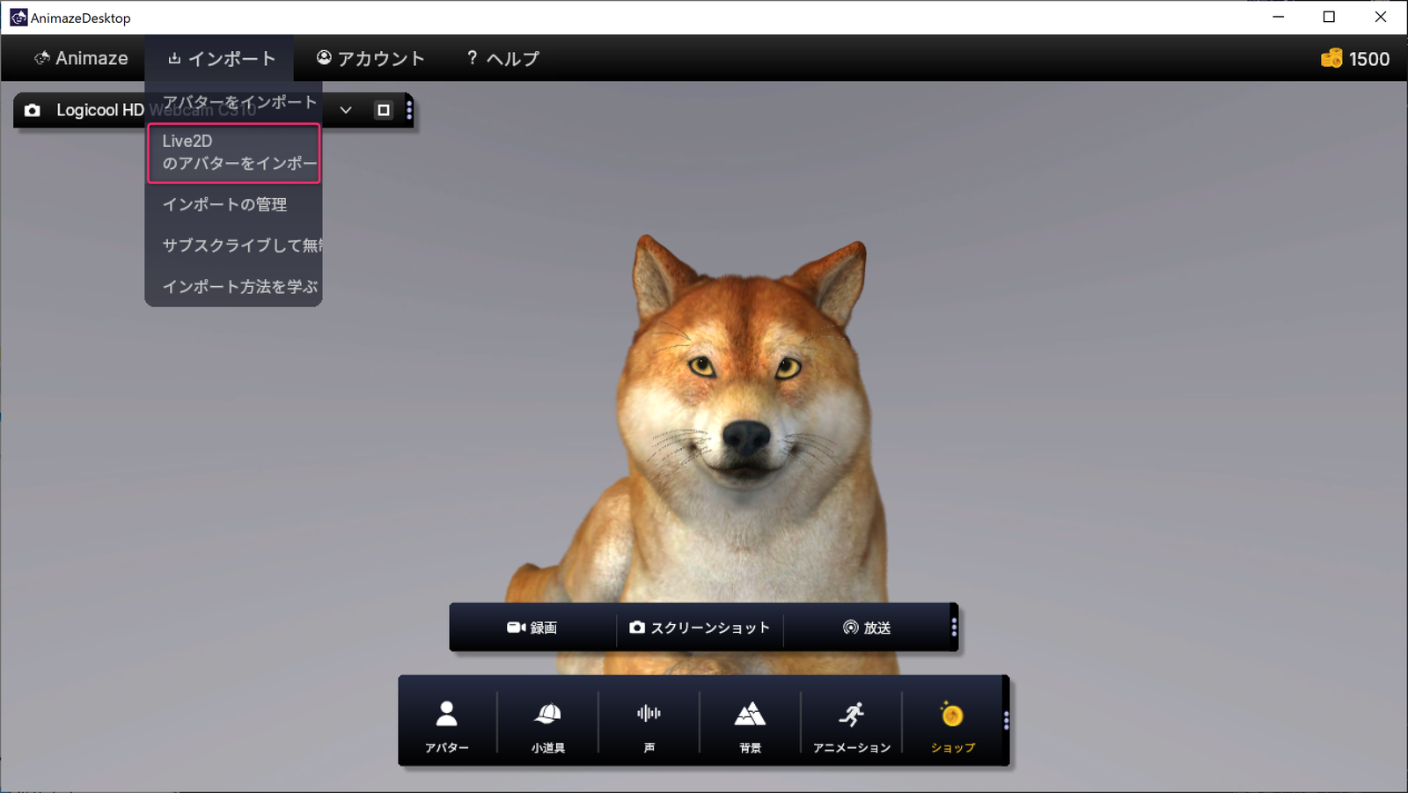Take a スクリーンショット
Screen dimensions: 1408x793
pos(700,628)
